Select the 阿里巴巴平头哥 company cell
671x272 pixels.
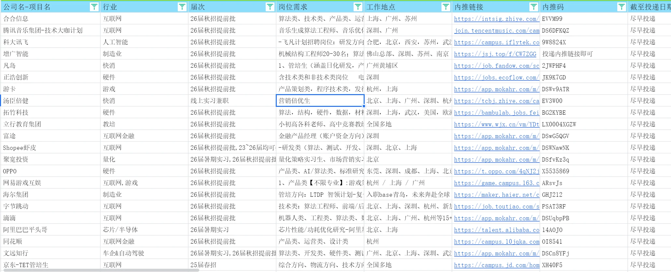tap(50, 230)
